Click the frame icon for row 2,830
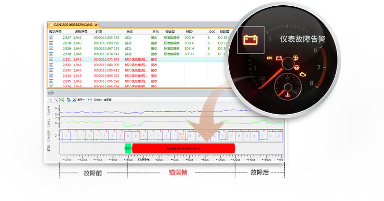 click(x=51, y=54)
